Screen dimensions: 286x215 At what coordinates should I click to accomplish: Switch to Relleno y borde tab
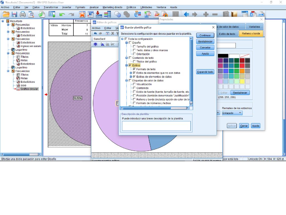tap(251, 34)
